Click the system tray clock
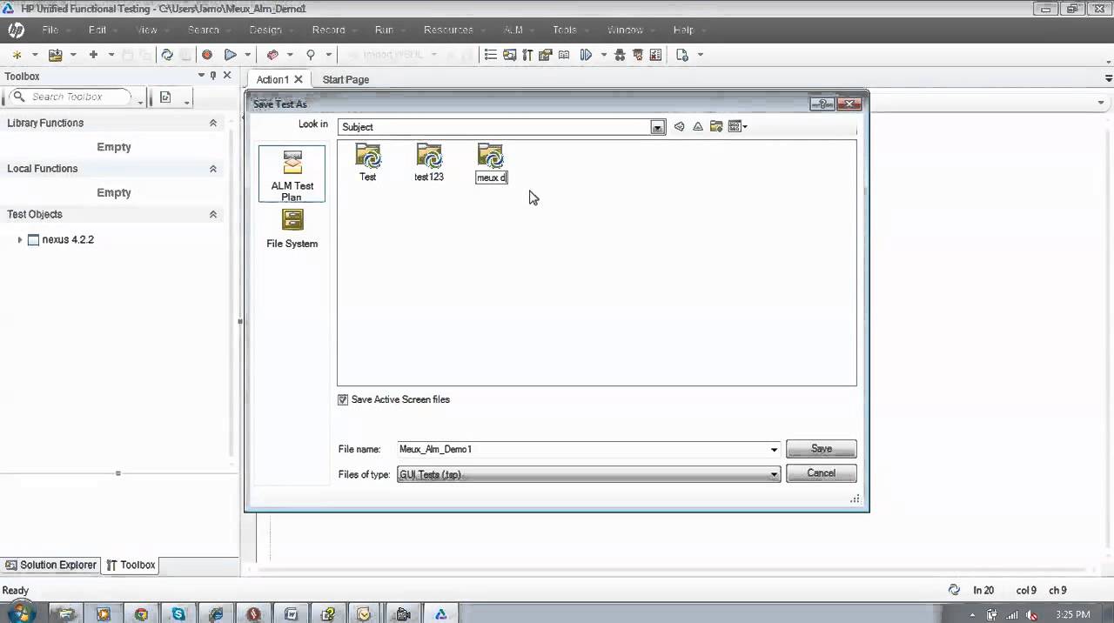 1073,614
